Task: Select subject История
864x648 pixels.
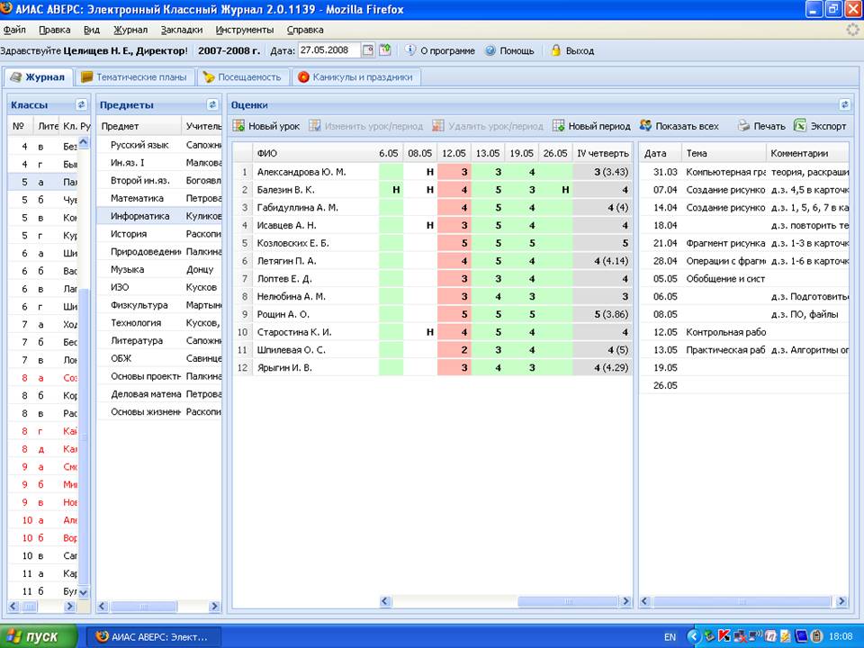Action: pos(159,234)
